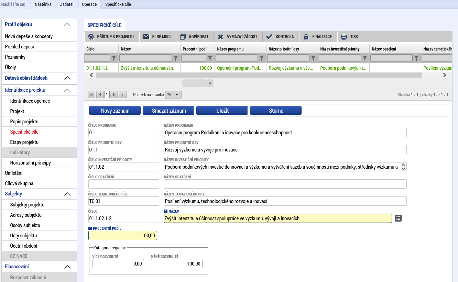Viewport: 458px width, 282px height.
Task: Click Finalizace lock icon
Action: tap(306, 37)
